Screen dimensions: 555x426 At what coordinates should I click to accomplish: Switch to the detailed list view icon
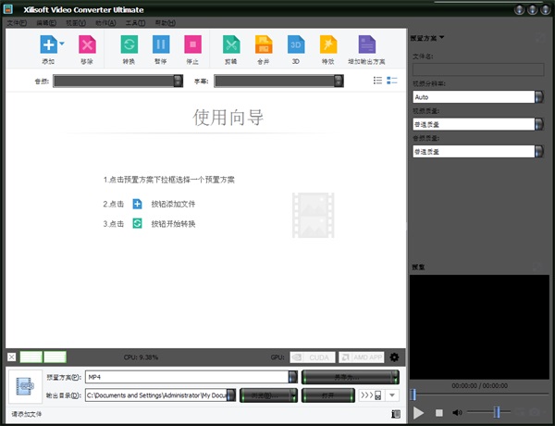[392, 81]
